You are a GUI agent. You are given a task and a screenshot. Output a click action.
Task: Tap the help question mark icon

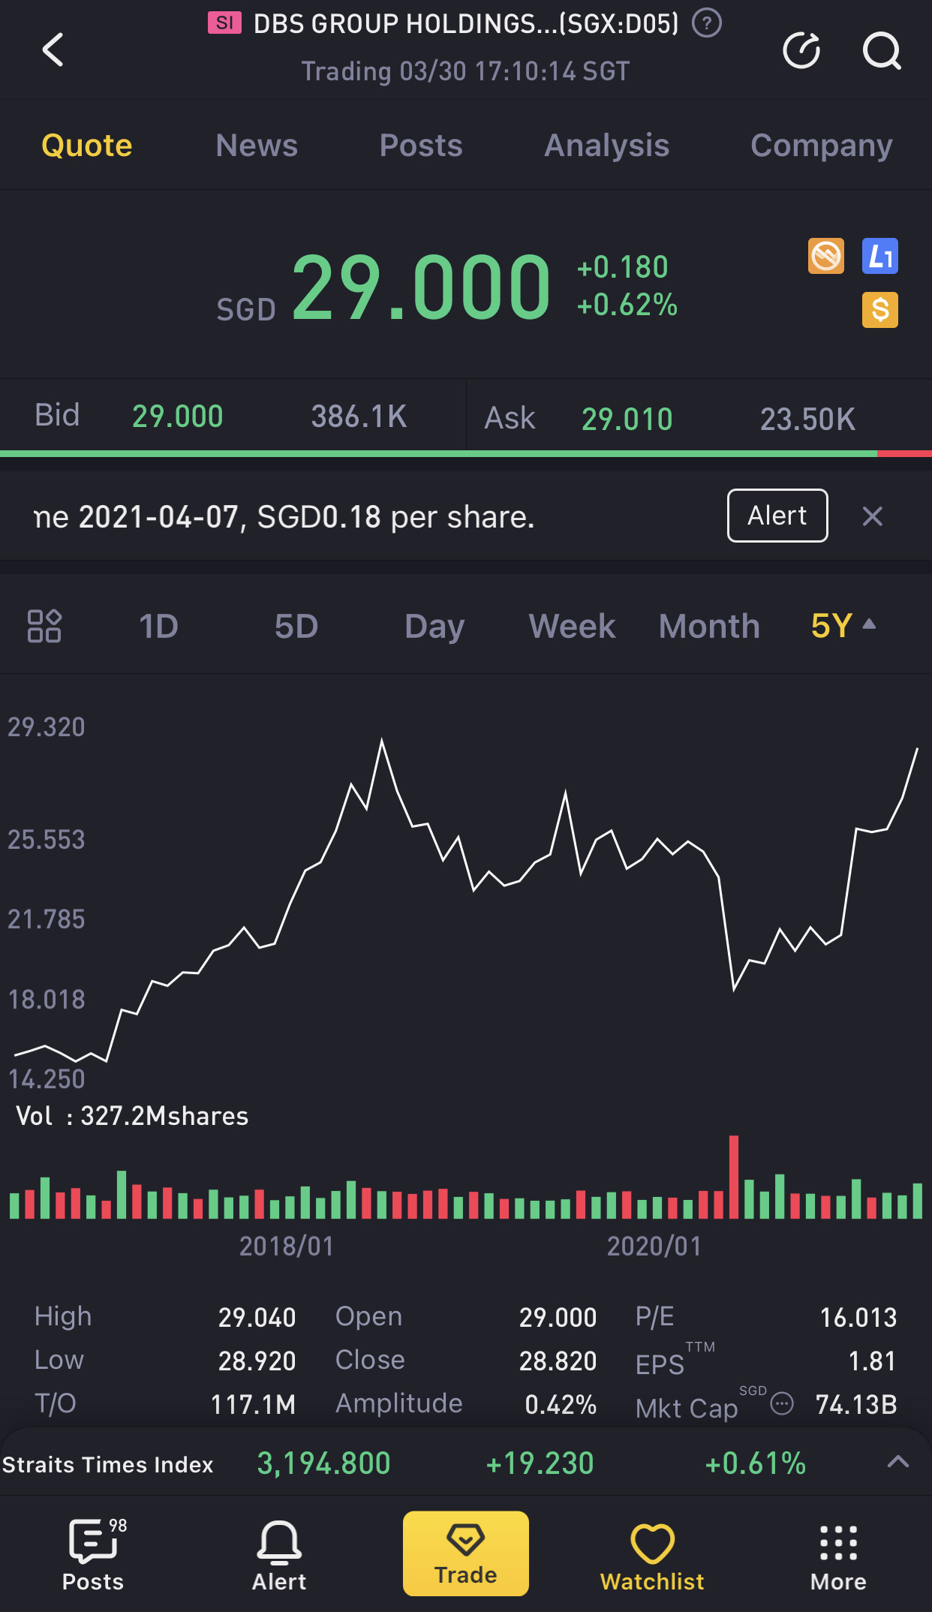(x=707, y=23)
